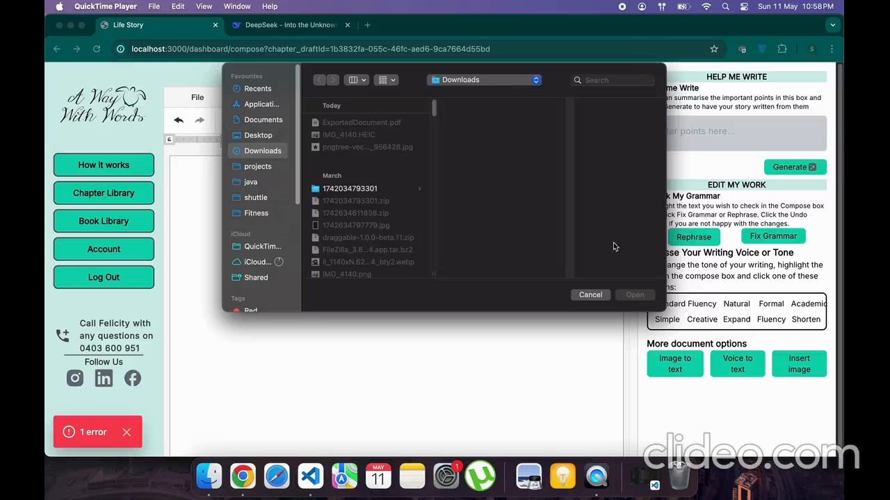Image resolution: width=890 pixels, height=500 pixels.
Task: Click the Chapter Library button
Action: click(x=104, y=193)
